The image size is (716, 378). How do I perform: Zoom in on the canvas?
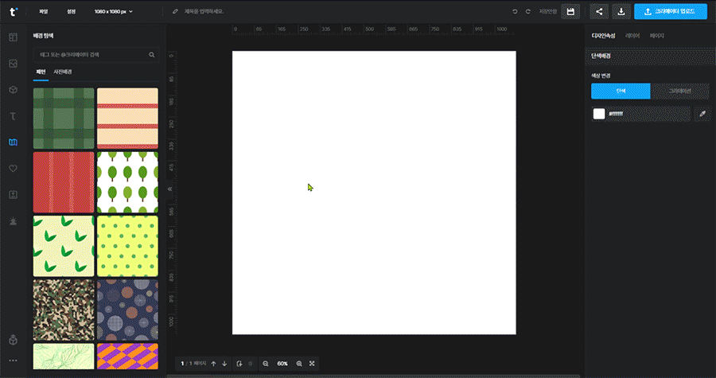click(299, 364)
